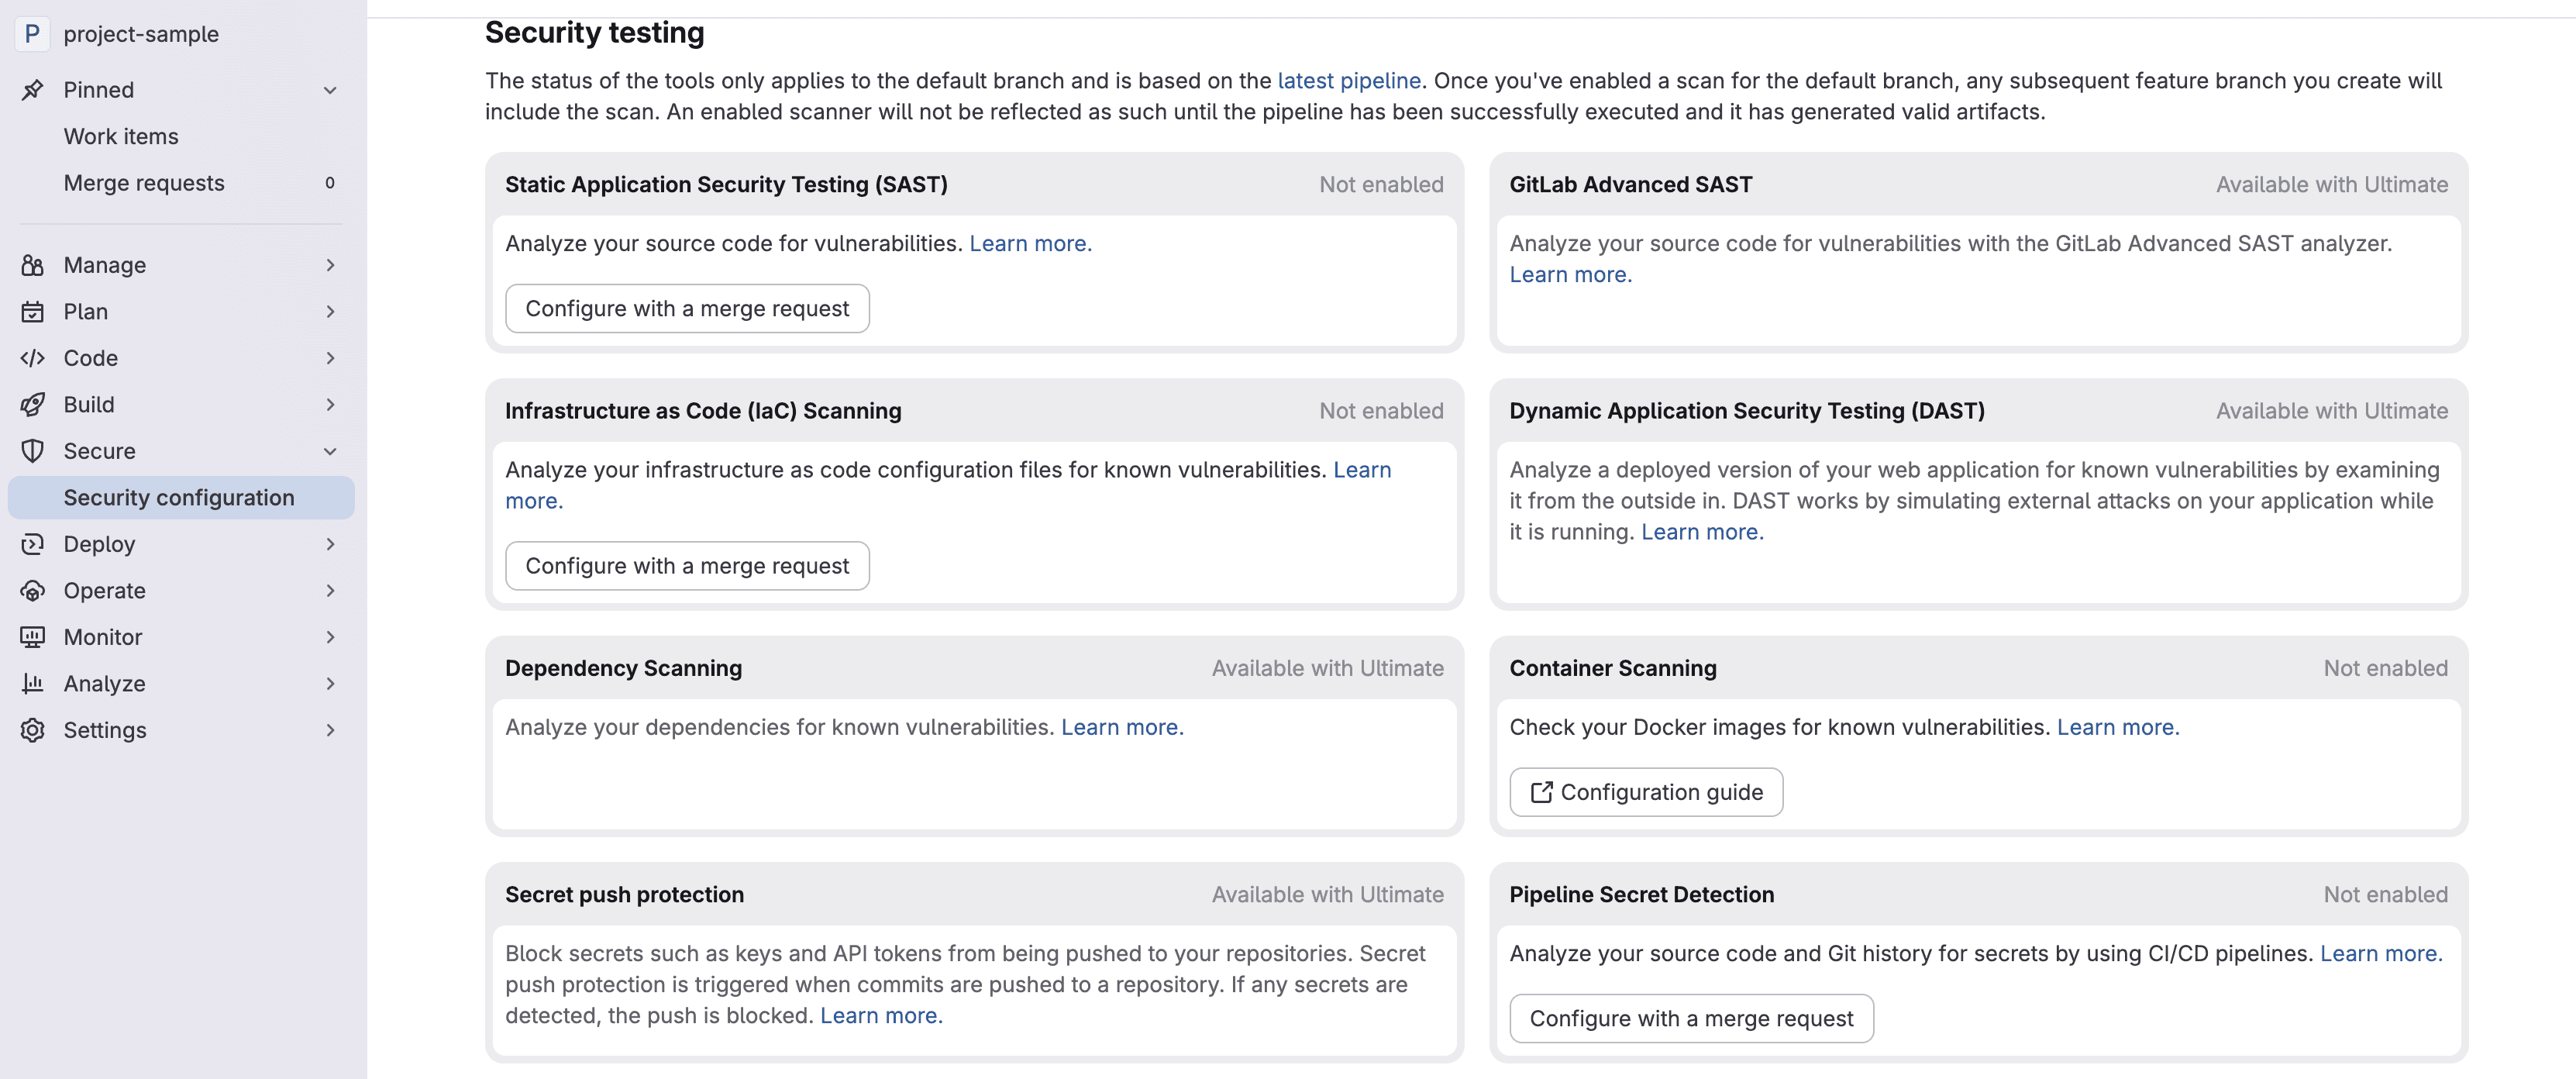Open the latest pipeline link
The height and width of the screenshot is (1079, 2576).
[x=1349, y=81]
